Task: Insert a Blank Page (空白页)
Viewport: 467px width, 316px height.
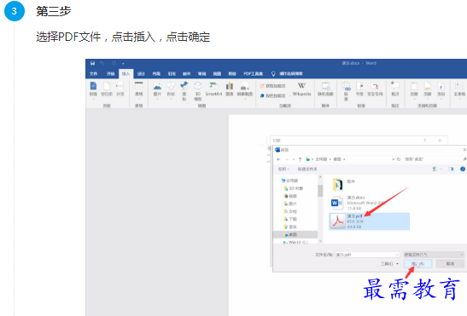Action: (x=107, y=89)
